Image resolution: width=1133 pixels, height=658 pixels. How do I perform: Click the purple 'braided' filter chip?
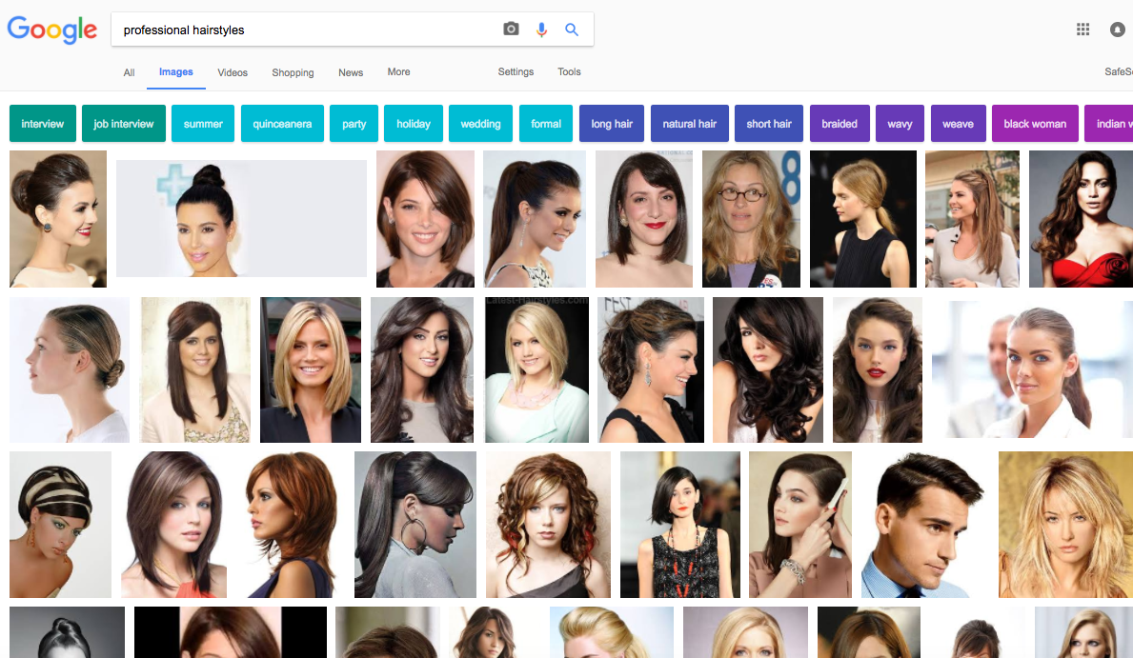pyautogui.click(x=840, y=124)
